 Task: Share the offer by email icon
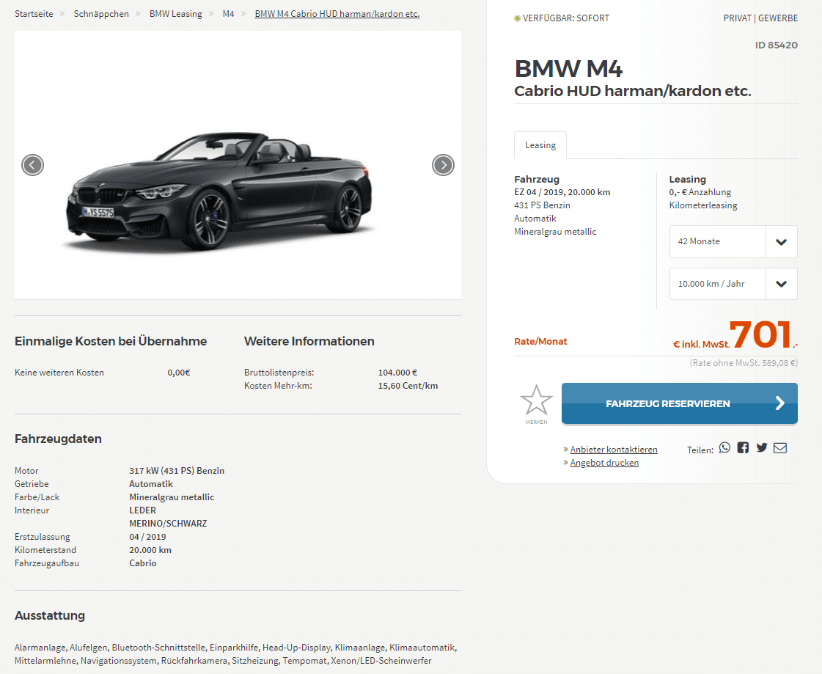point(780,448)
